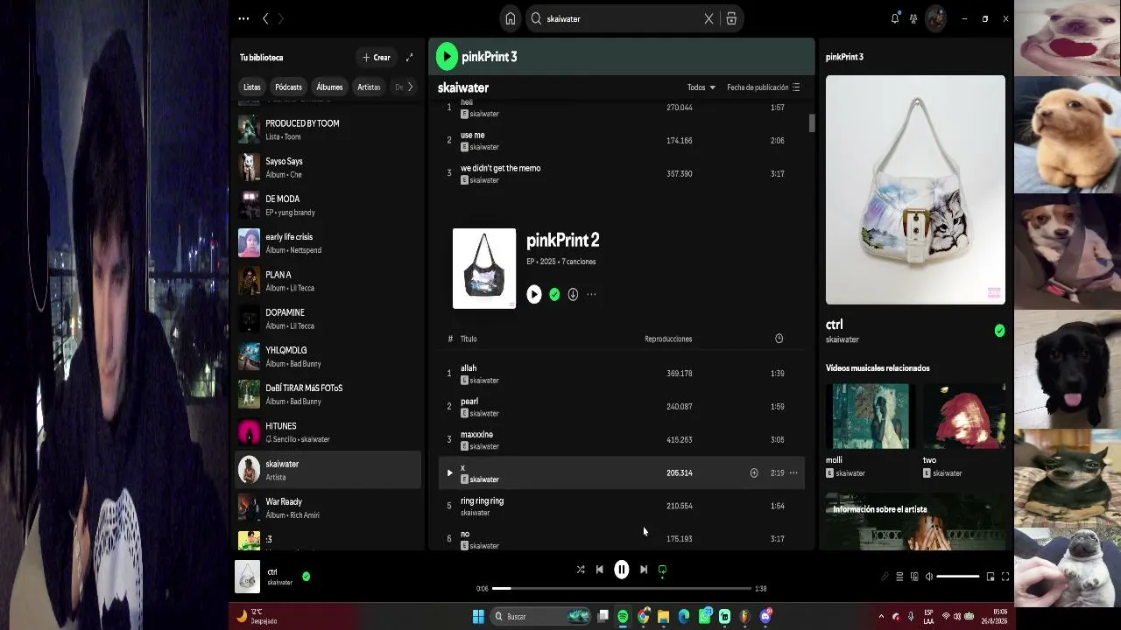1121x630 pixels.
Task: Filter library by Álbumes
Action: [329, 87]
